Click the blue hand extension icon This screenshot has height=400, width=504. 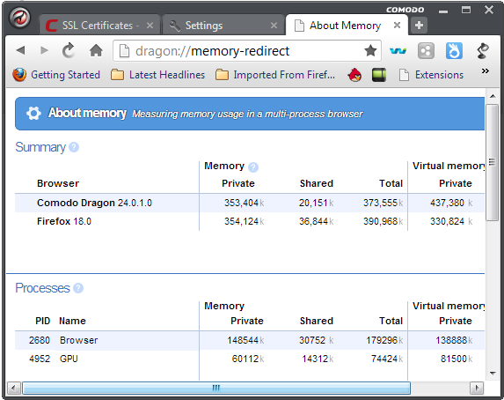click(x=454, y=50)
